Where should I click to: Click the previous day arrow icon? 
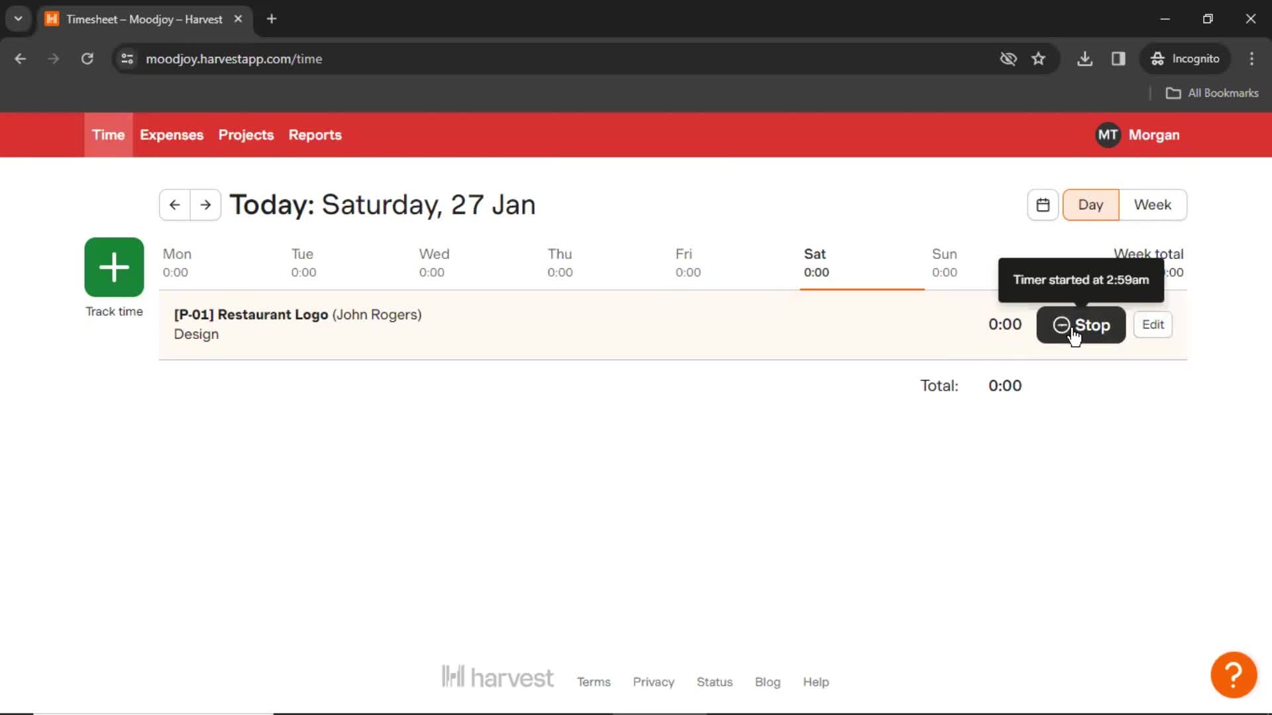point(175,203)
